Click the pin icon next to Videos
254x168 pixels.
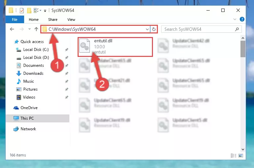point(67,97)
